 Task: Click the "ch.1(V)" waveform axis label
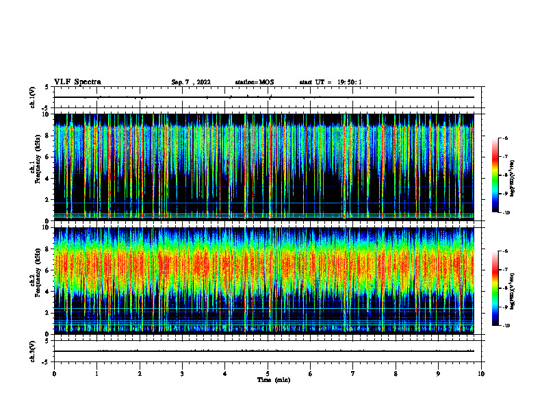point(33,97)
